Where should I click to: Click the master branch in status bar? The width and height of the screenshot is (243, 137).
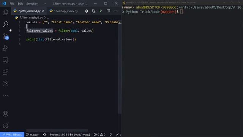(33, 134)
